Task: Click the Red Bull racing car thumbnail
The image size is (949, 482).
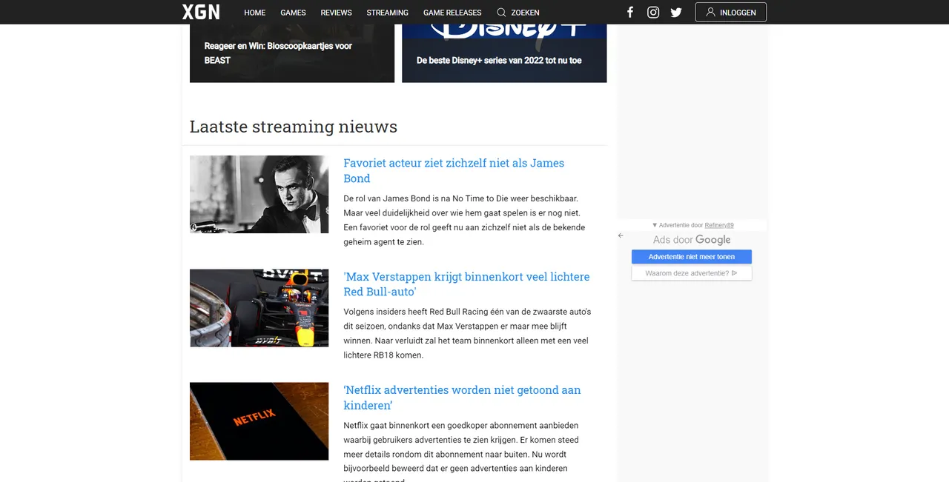Action: pos(259,308)
